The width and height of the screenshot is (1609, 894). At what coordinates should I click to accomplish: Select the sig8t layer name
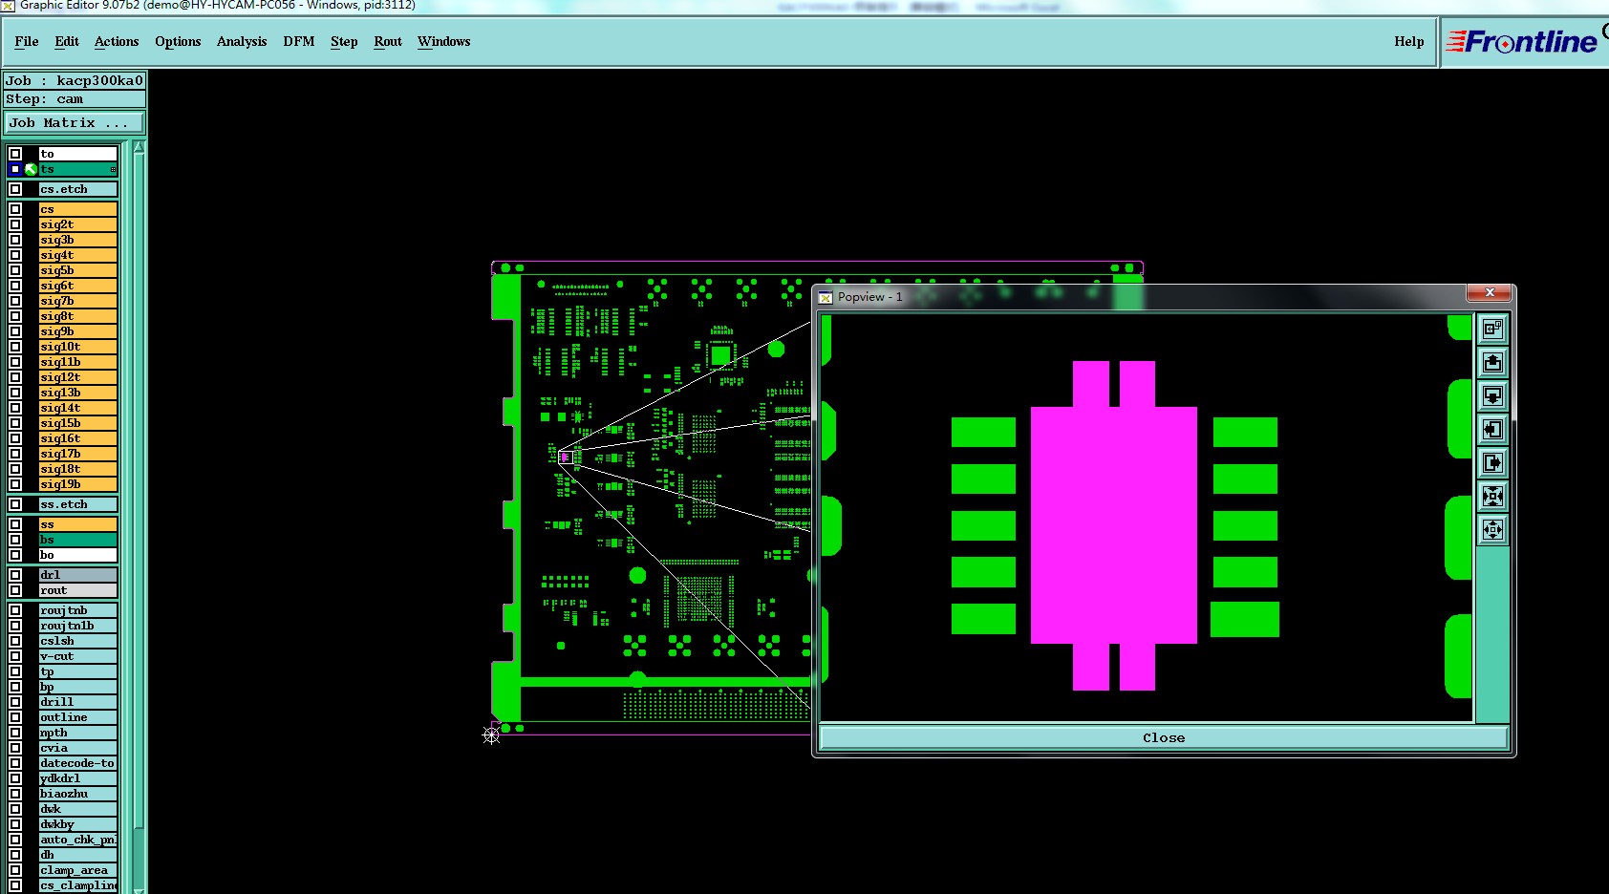[x=77, y=316]
